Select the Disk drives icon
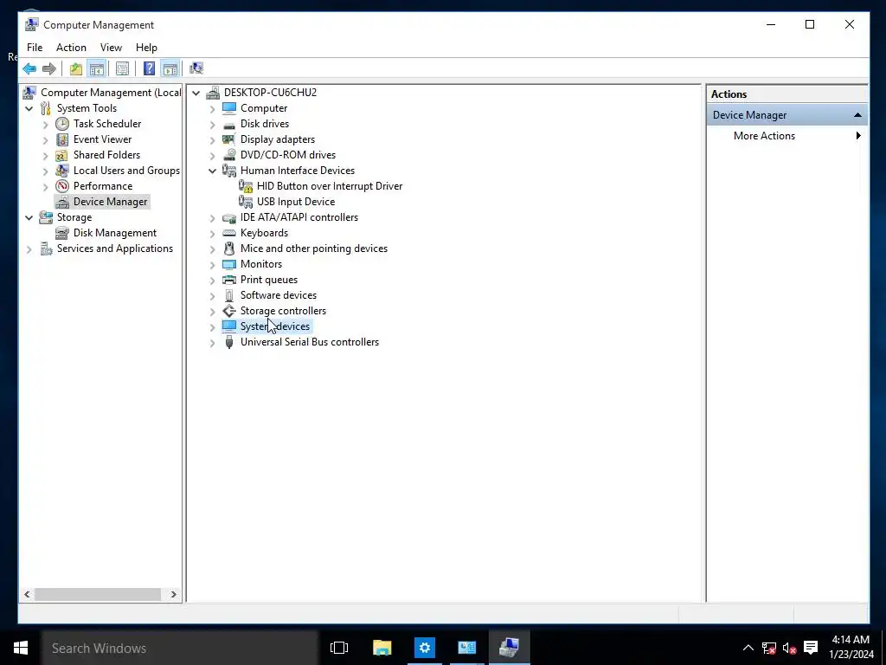Viewport: 886px width, 665px height. pos(228,124)
